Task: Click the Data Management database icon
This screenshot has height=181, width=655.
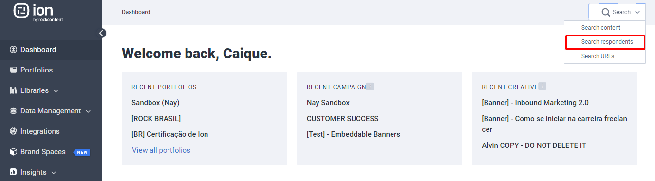Action: [x=13, y=111]
